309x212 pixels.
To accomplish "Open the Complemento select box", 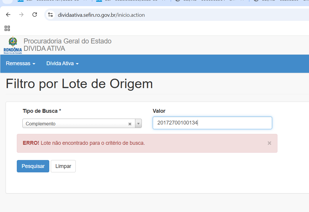I will [x=77, y=124].
